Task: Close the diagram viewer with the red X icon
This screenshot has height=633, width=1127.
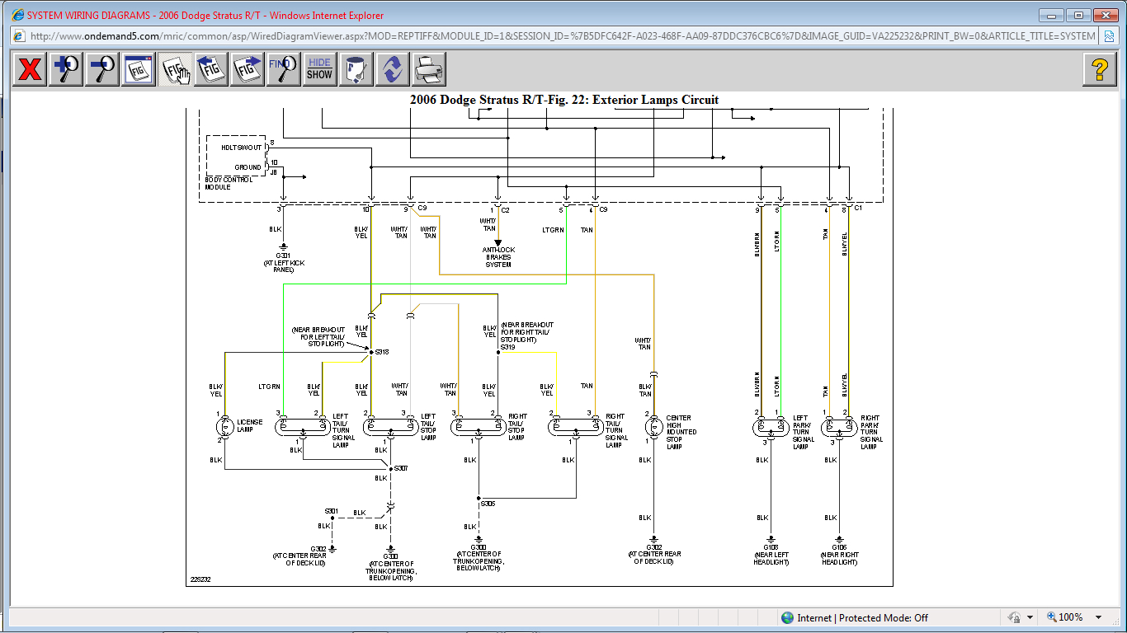Action: coord(30,69)
